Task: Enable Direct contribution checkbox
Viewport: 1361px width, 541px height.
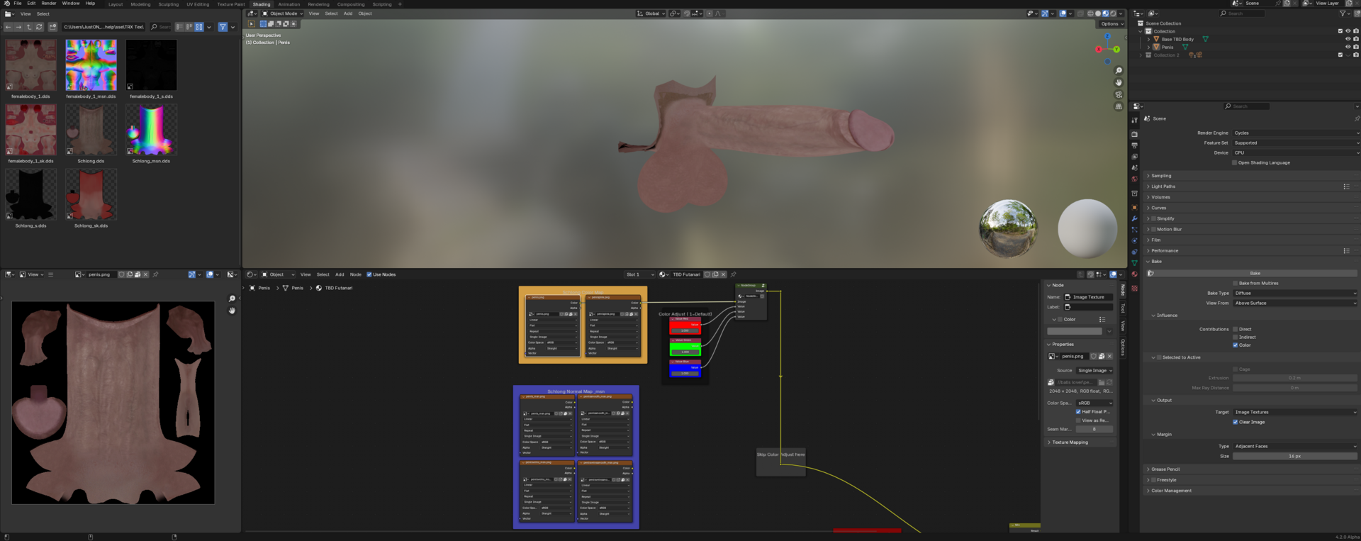Action: [x=1236, y=329]
